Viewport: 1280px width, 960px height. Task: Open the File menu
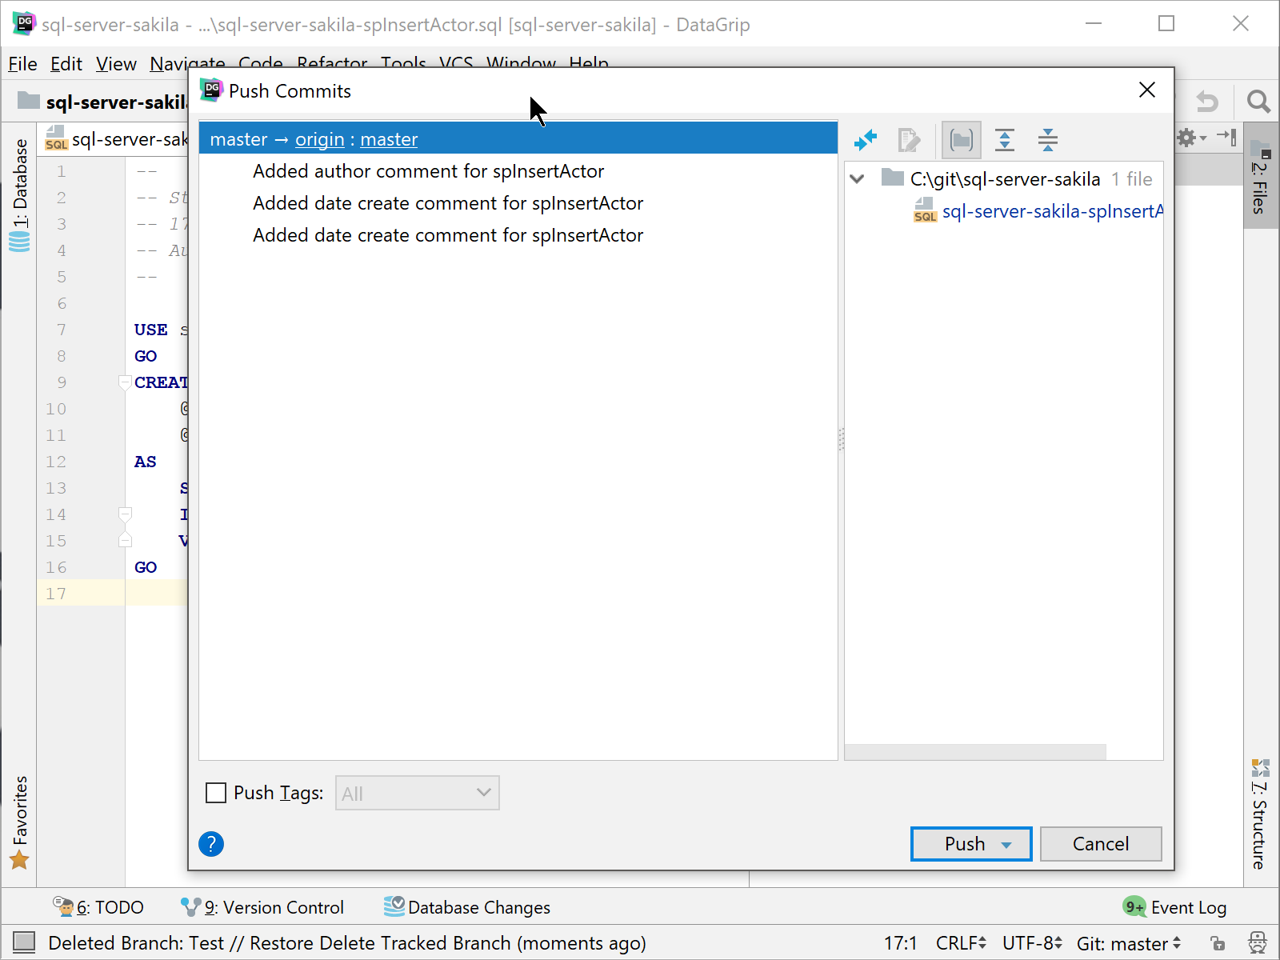point(22,64)
